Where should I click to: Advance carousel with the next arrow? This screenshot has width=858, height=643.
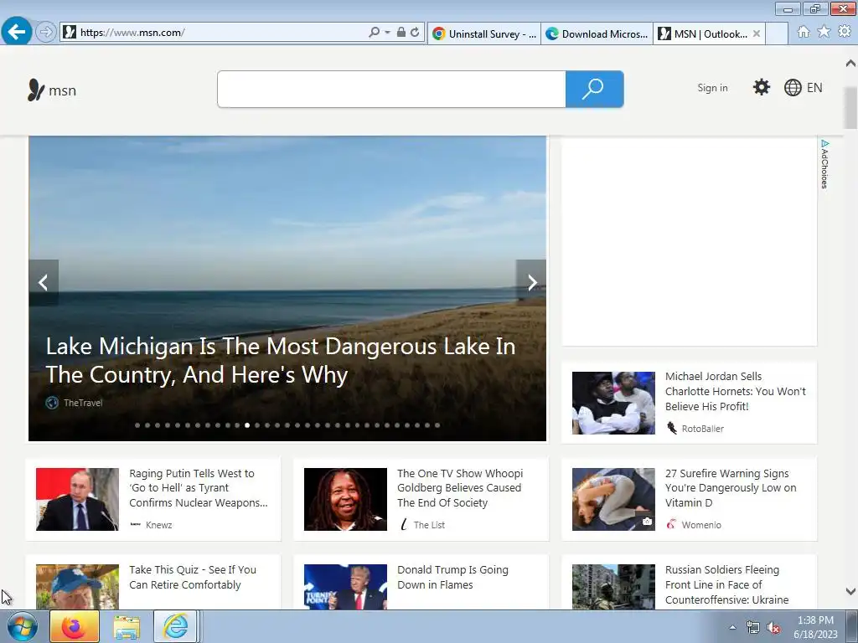coord(531,282)
